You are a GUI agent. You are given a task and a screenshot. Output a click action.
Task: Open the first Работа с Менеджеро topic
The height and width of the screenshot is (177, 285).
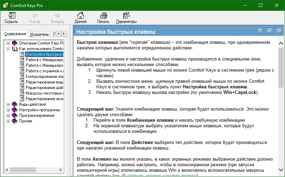point(44,60)
